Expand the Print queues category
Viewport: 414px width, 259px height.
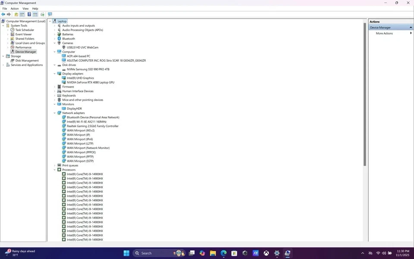[55, 165]
